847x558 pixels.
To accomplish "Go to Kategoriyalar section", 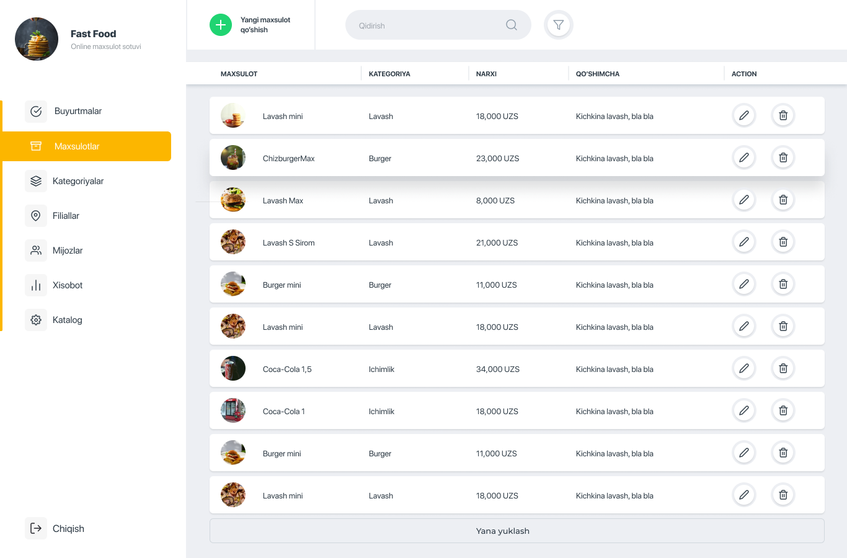I will (x=78, y=181).
